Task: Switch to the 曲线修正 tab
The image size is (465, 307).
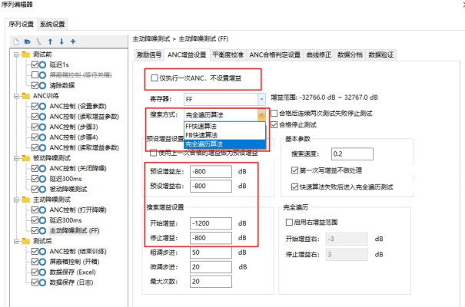Action: pyautogui.click(x=319, y=54)
